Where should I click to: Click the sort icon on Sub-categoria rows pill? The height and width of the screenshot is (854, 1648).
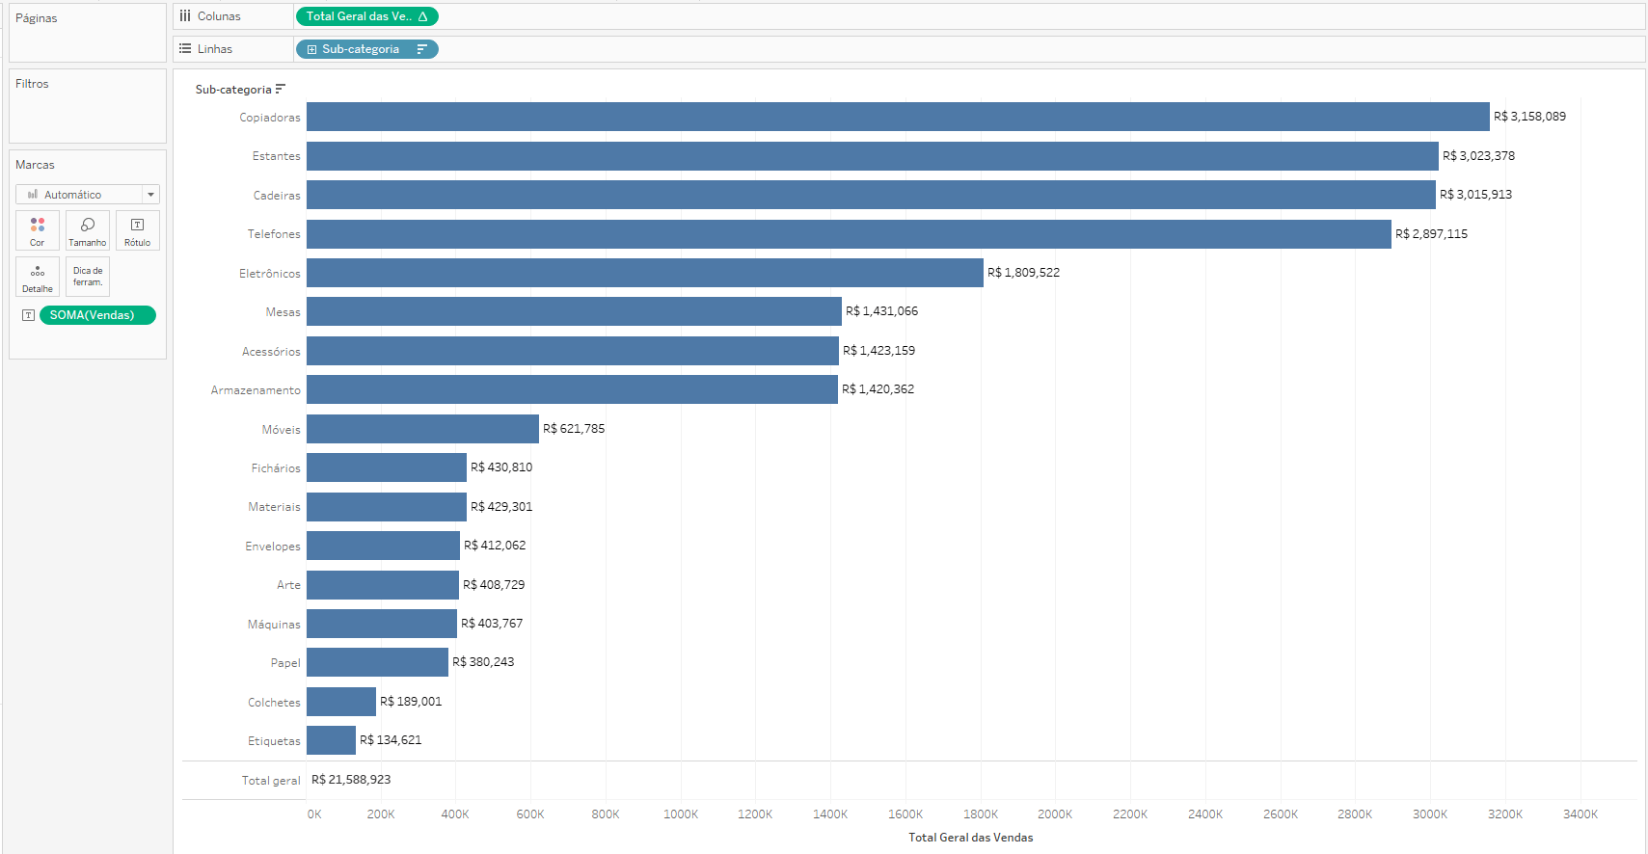pos(421,49)
